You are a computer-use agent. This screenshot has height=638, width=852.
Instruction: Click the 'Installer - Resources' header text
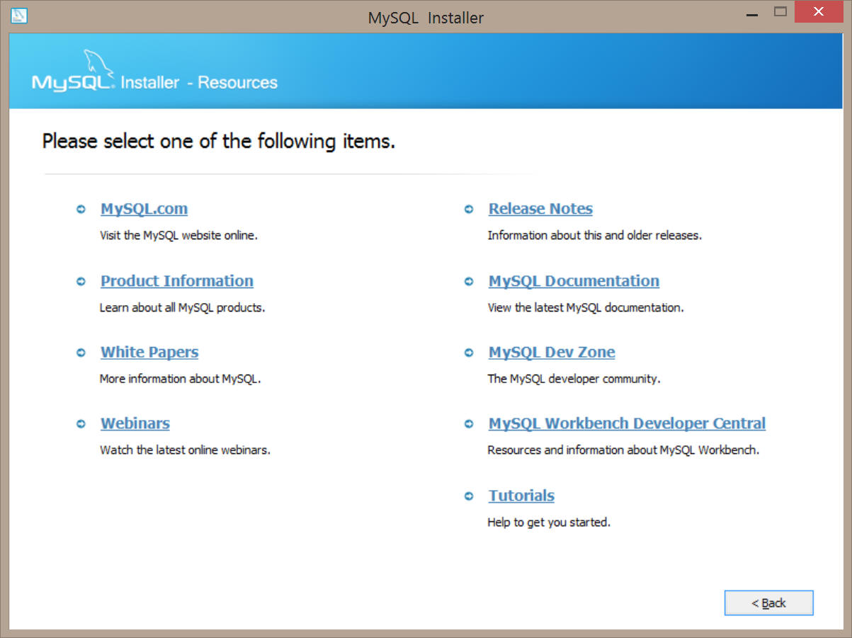[199, 83]
